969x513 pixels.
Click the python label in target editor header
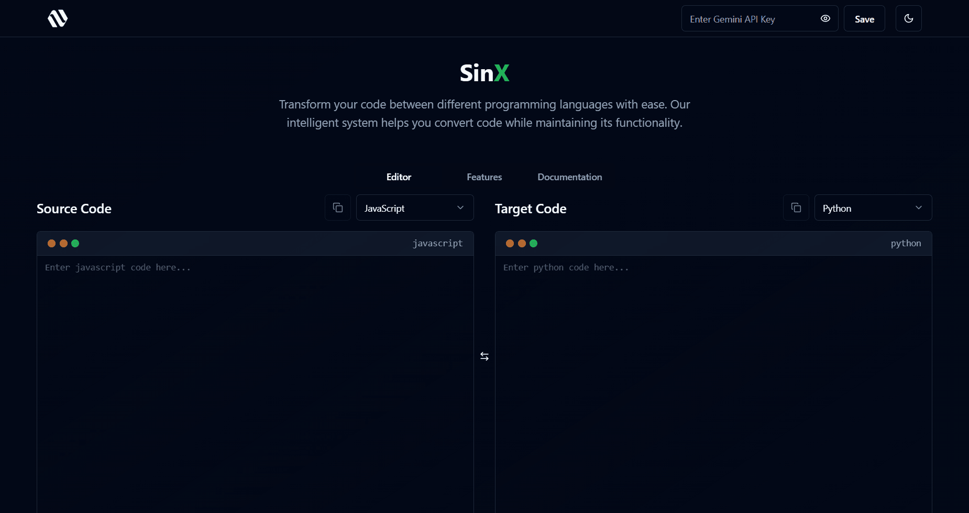click(906, 243)
